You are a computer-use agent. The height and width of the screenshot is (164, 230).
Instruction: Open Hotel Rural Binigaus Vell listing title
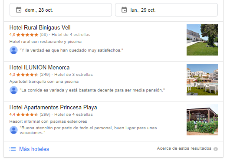[40, 28]
